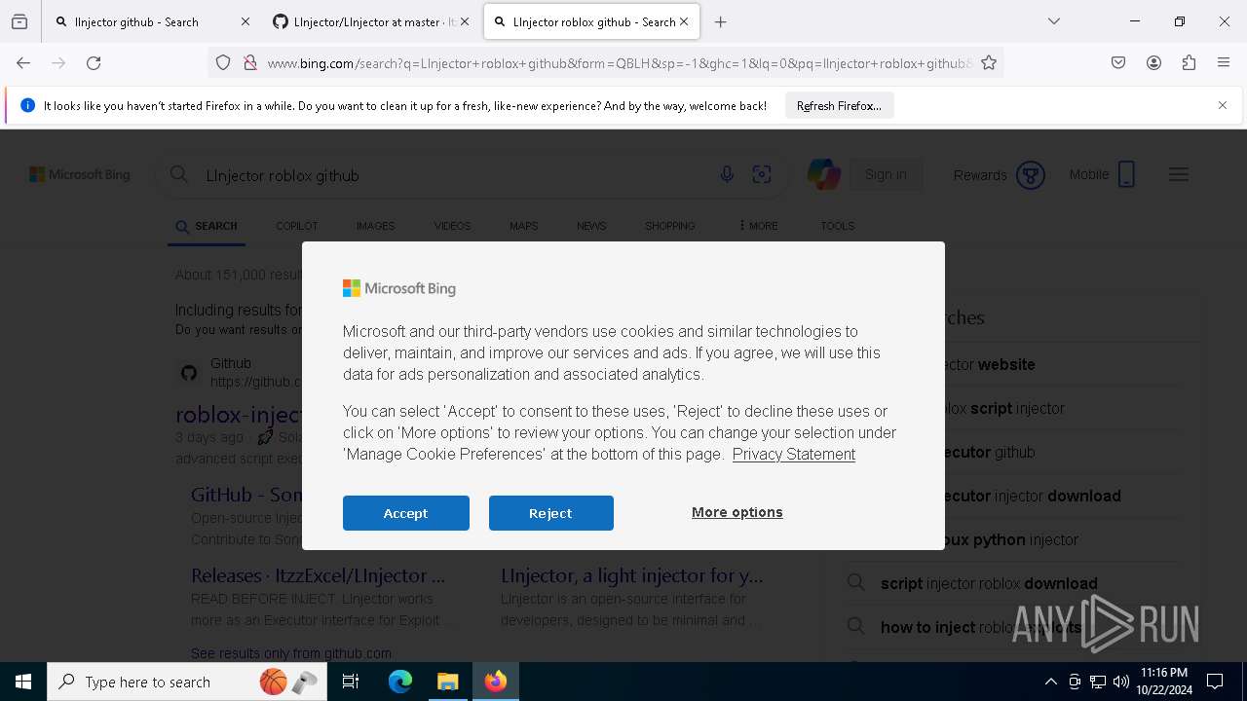Open the network tray icon
Screen dimensions: 1247x701
[x=1098, y=682]
